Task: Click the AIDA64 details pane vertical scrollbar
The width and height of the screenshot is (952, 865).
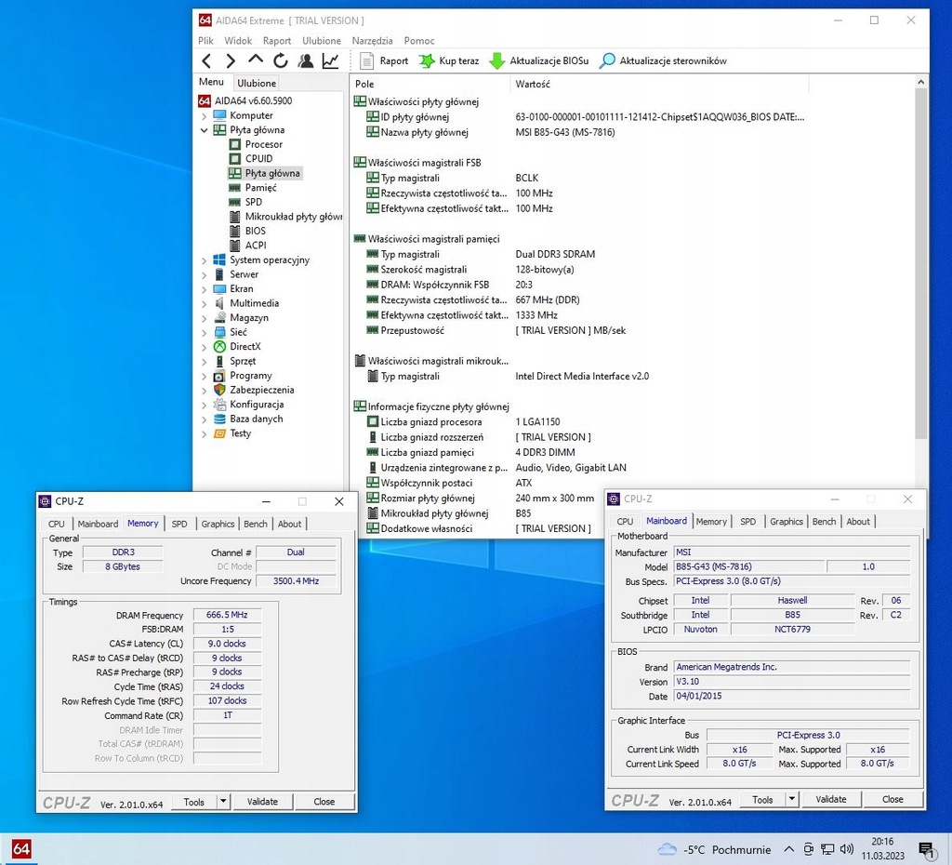Action: (x=921, y=260)
